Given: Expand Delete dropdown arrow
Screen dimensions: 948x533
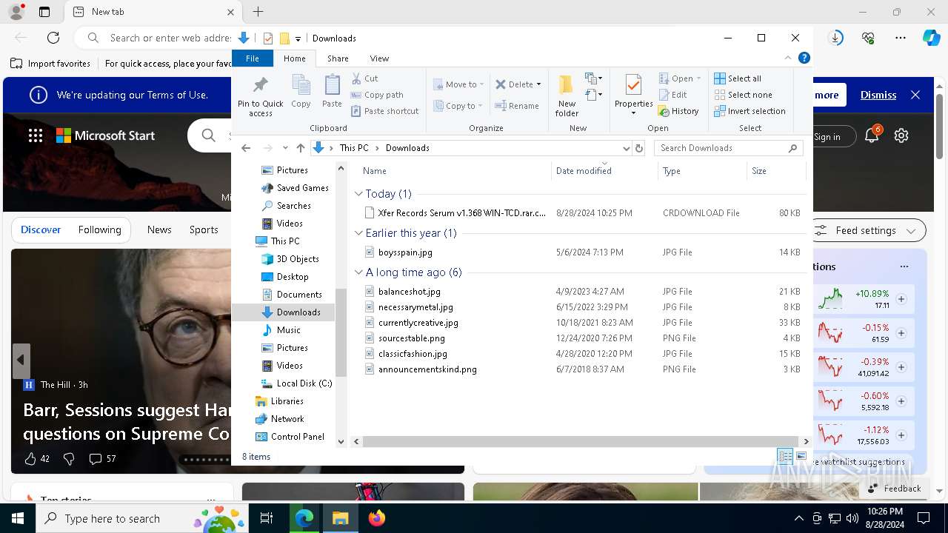Looking at the screenshot, I should coord(538,84).
